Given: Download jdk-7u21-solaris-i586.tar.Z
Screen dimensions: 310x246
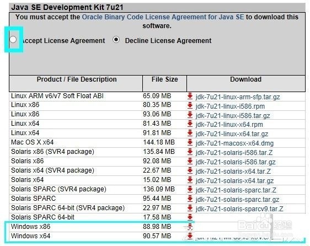Looking at the screenshot, I should point(234,153).
